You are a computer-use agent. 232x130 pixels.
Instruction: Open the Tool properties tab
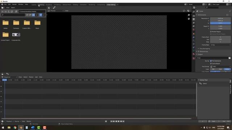pyautogui.click(x=194, y=12)
